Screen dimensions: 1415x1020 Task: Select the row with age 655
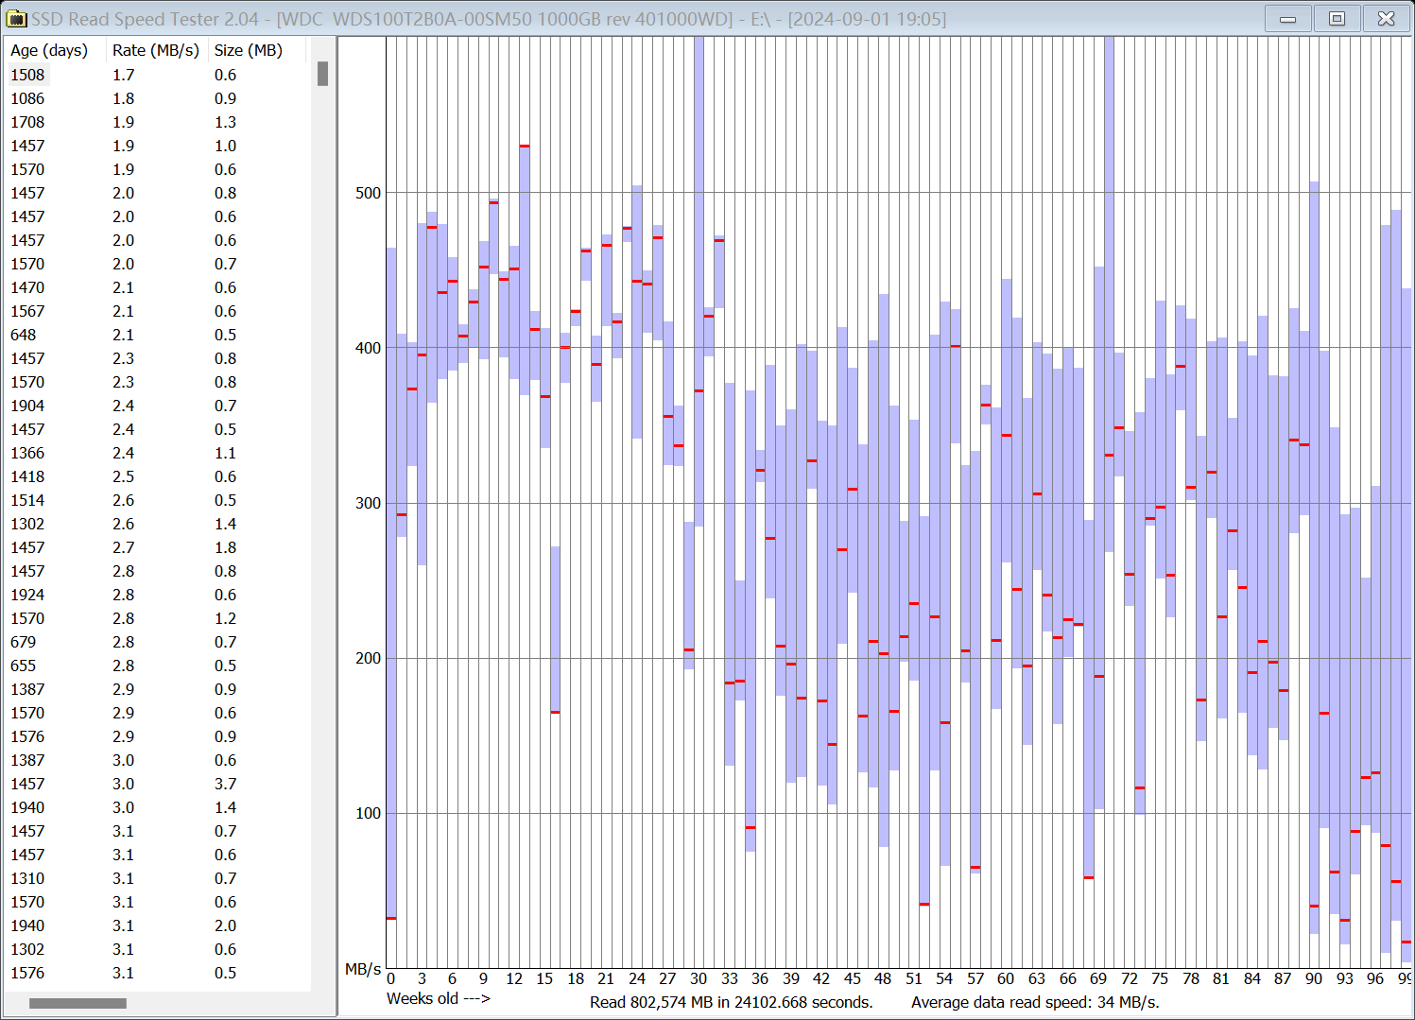158,666
